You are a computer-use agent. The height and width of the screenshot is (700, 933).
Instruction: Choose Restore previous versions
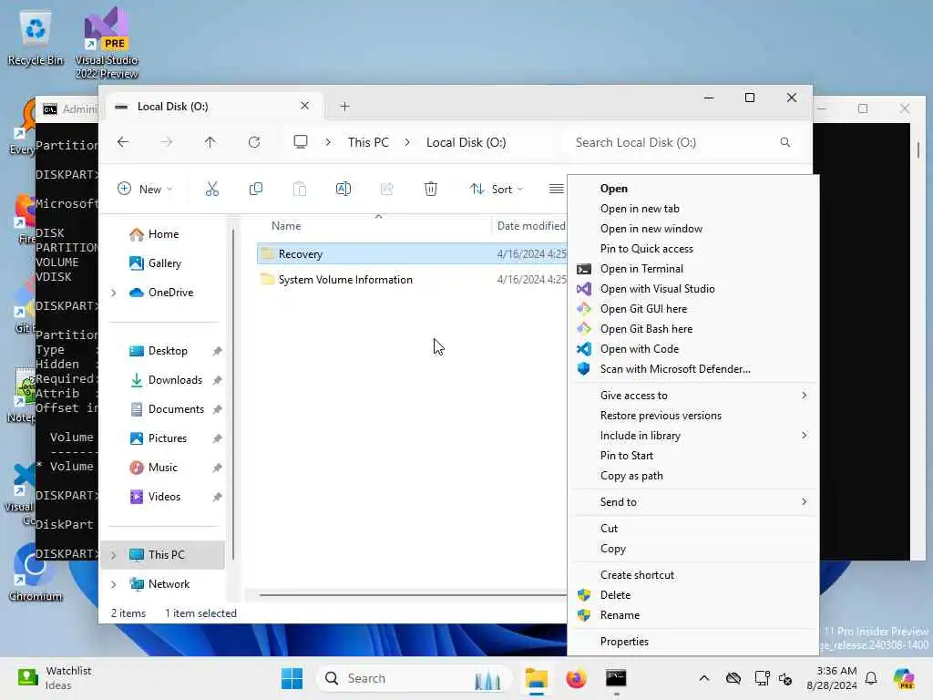pos(693,416)
